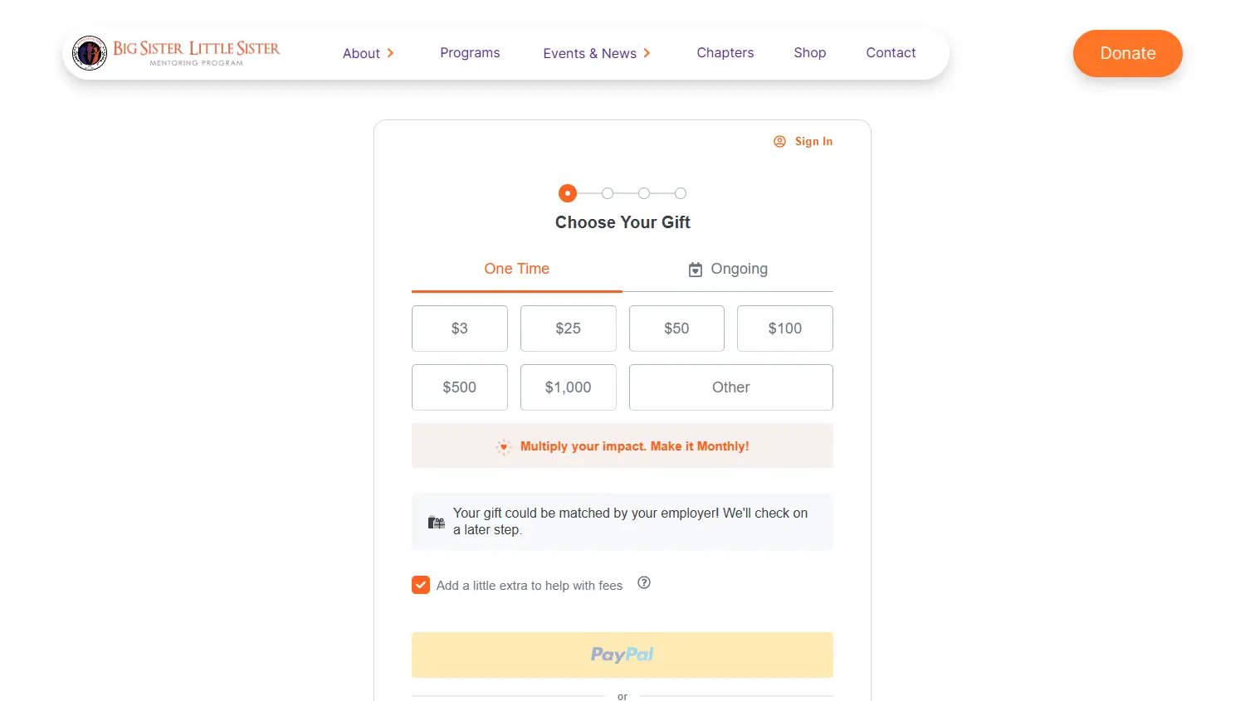Click the calendar icon beside Ongoing
Image resolution: width=1245 pixels, height=701 pixels.
pos(696,270)
